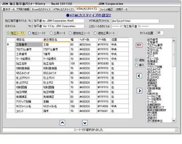
Task: Select 最高主軸回転数 in the right list
Action: [156, 110]
